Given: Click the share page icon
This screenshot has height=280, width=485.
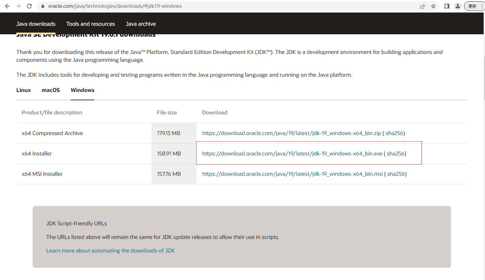Looking at the screenshot, I should tap(422, 6).
